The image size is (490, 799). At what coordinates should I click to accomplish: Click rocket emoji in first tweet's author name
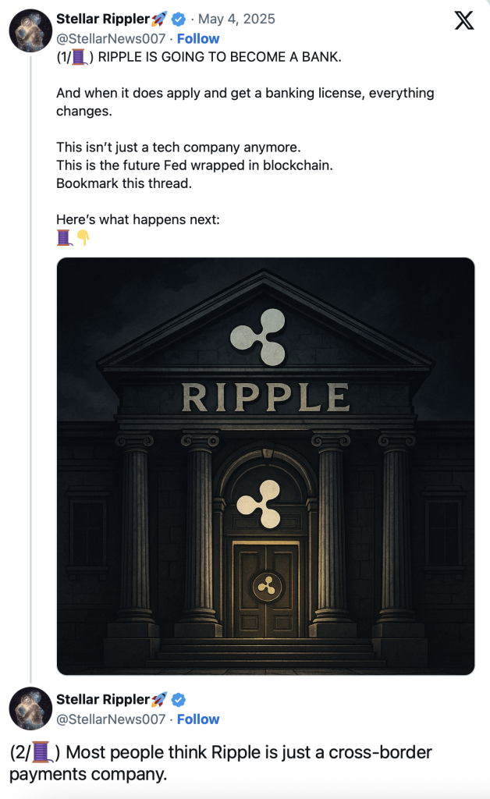tap(159, 20)
